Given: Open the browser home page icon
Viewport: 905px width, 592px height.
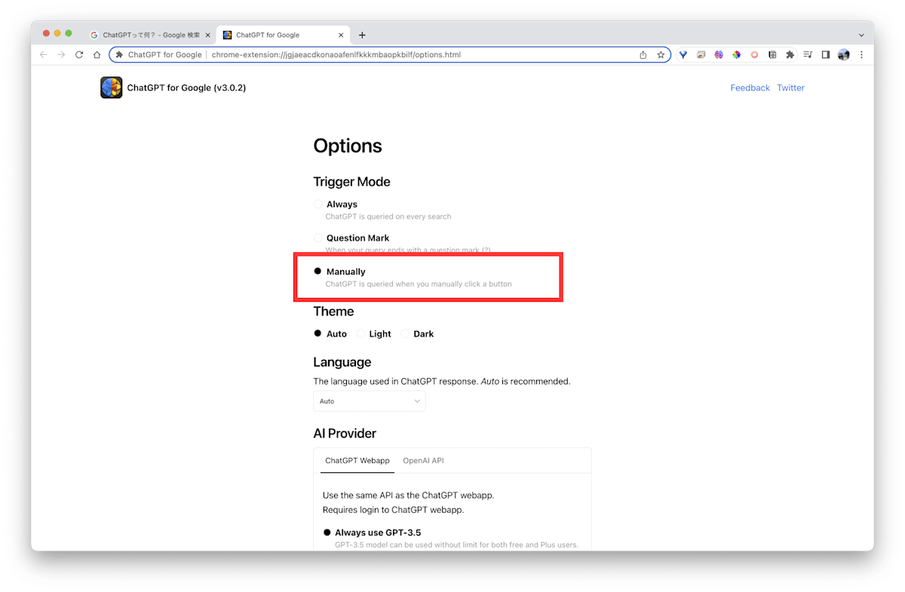Looking at the screenshot, I should [x=97, y=55].
